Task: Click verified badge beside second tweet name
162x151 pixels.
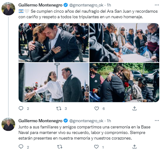Action: [x=65, y=121]
